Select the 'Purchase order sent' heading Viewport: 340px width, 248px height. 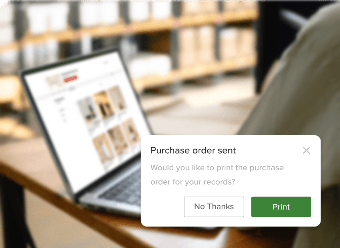[193, 150]
